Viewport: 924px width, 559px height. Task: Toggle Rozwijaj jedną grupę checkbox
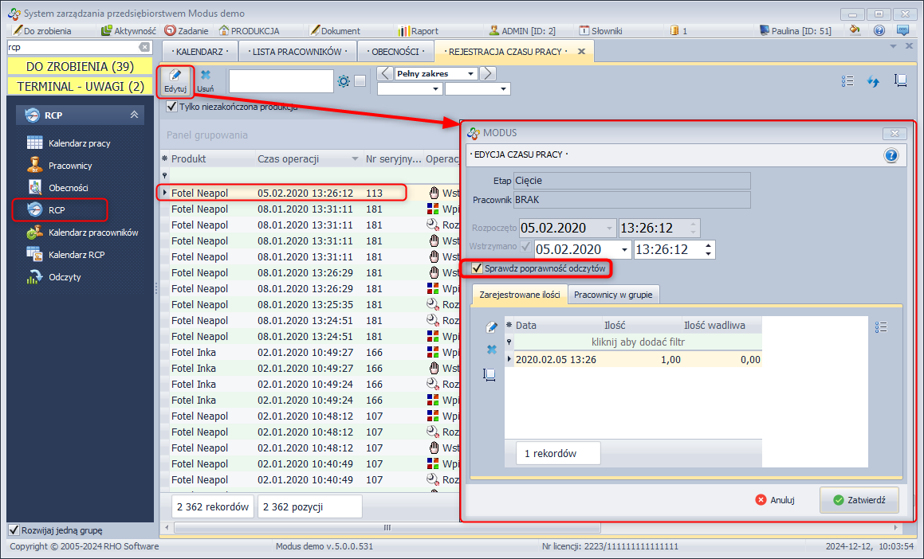point(14,530)
